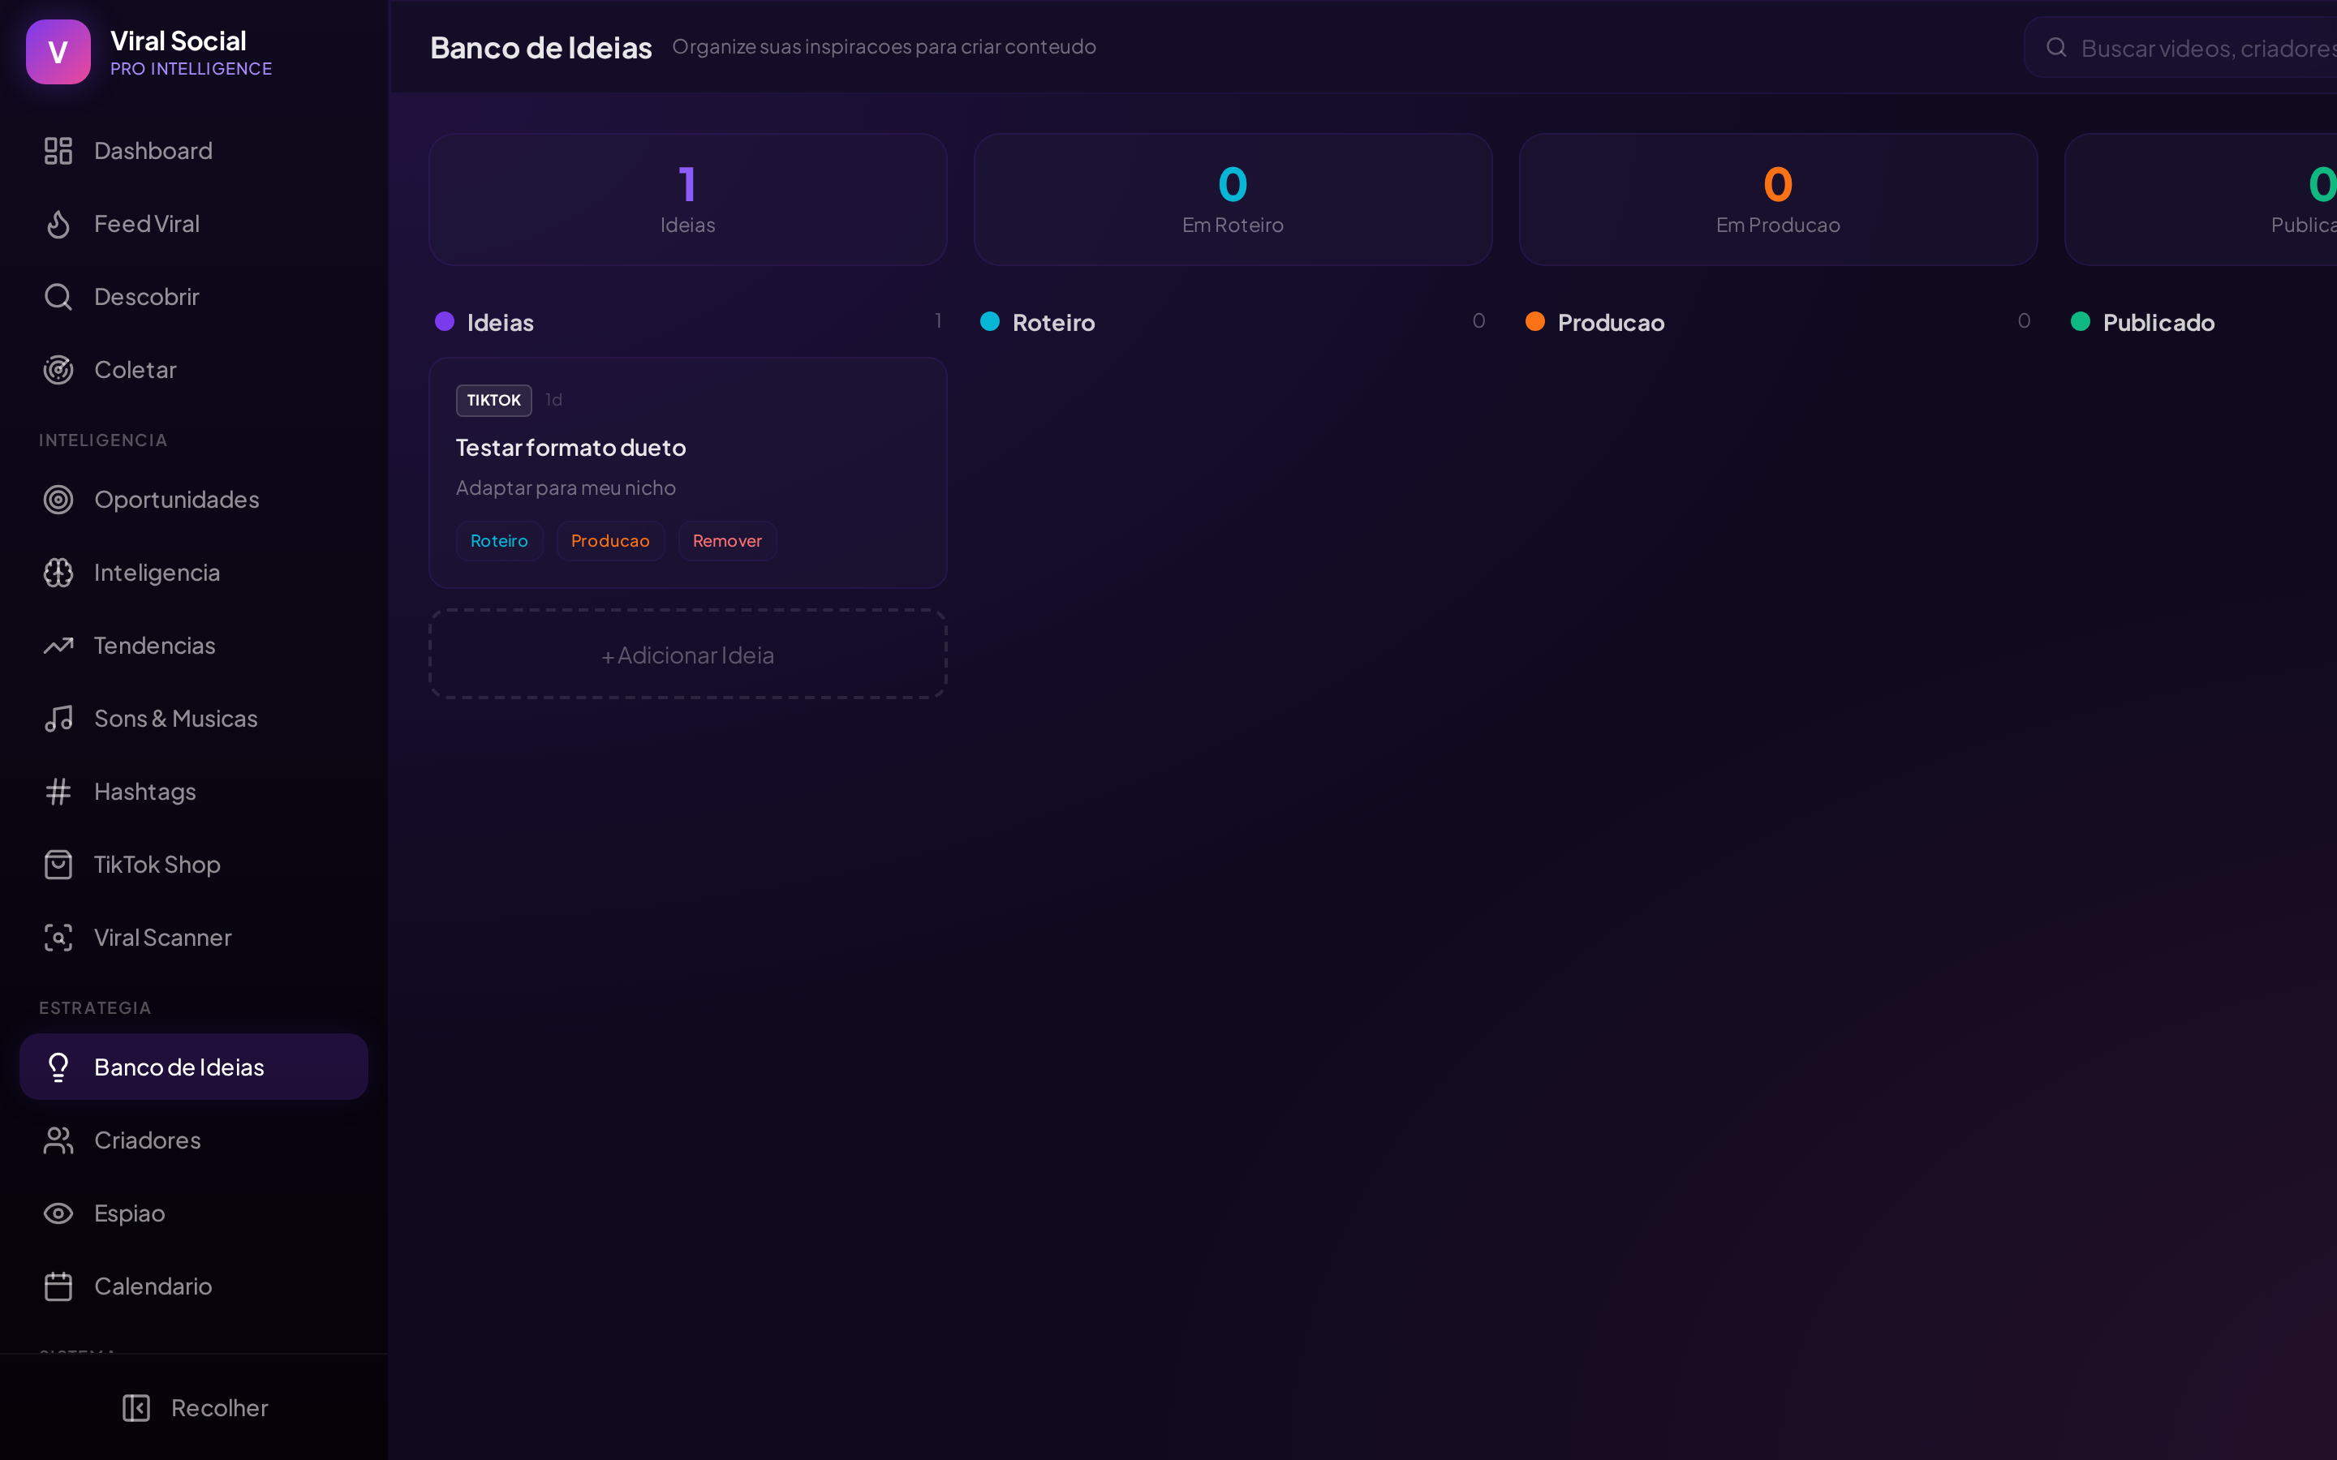Click the Tendencias trend arrow icon

point(58,645)
